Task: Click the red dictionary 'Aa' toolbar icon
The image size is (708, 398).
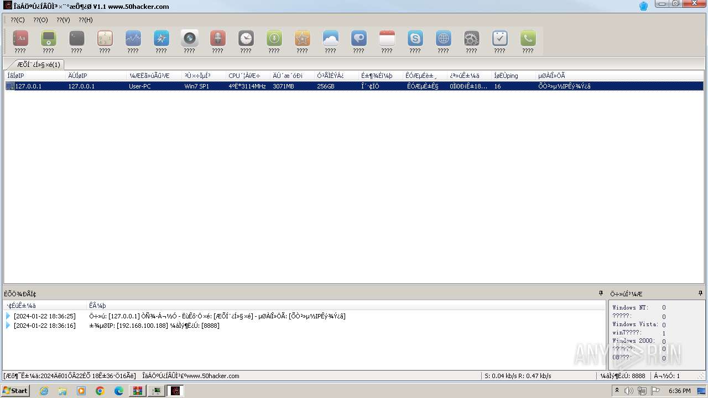Action: 20,38
